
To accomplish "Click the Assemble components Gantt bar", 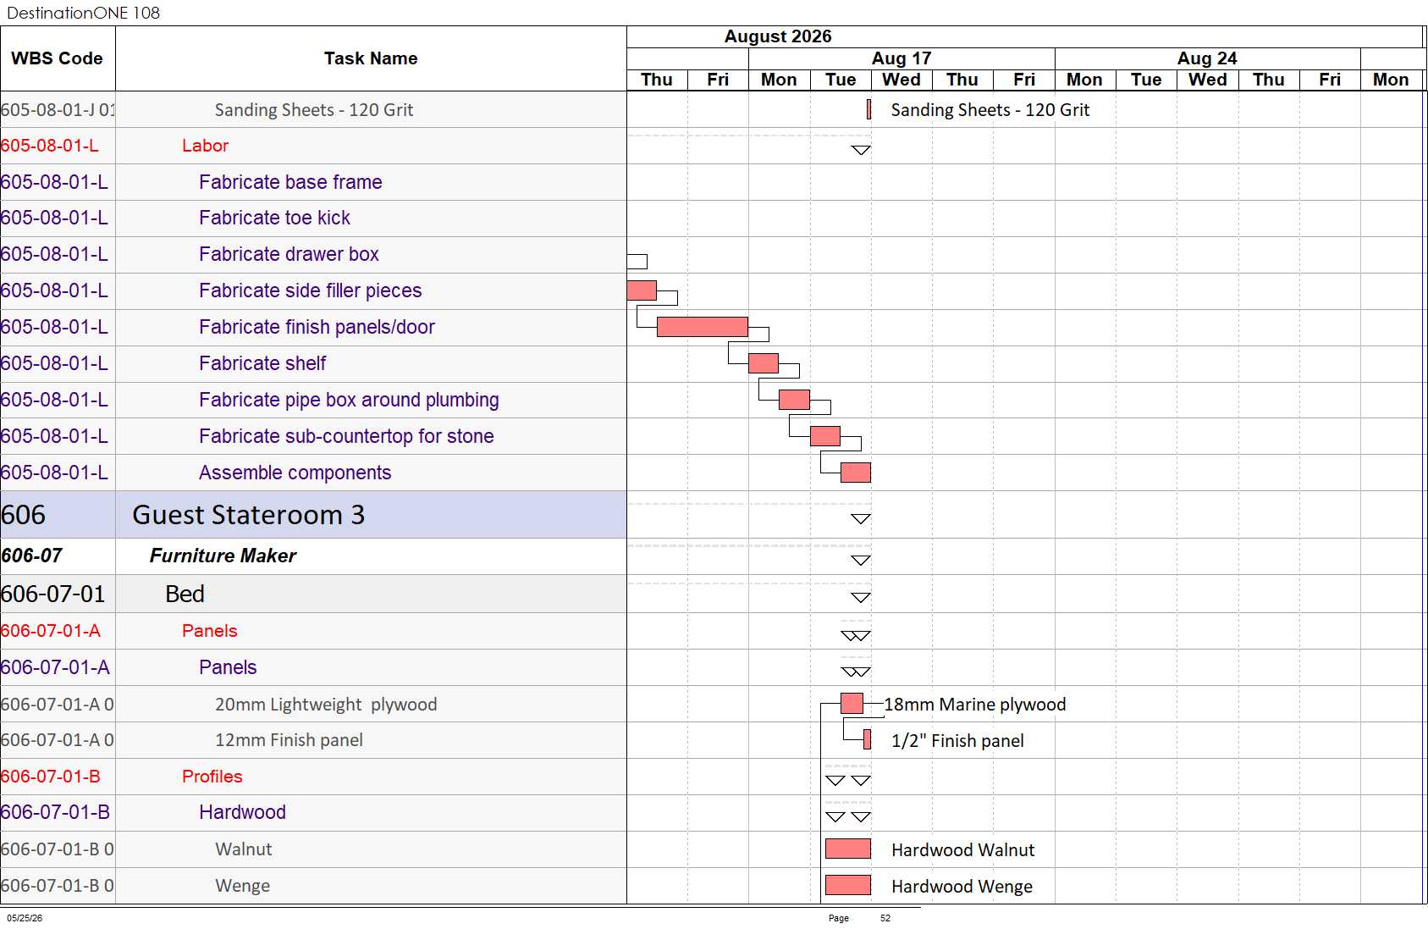I will point(856,473).
